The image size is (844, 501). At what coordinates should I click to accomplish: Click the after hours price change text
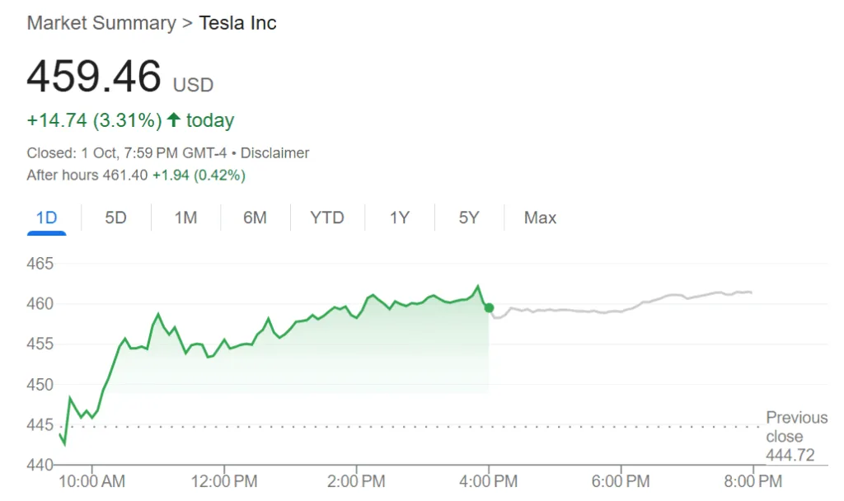coord(198,175)
